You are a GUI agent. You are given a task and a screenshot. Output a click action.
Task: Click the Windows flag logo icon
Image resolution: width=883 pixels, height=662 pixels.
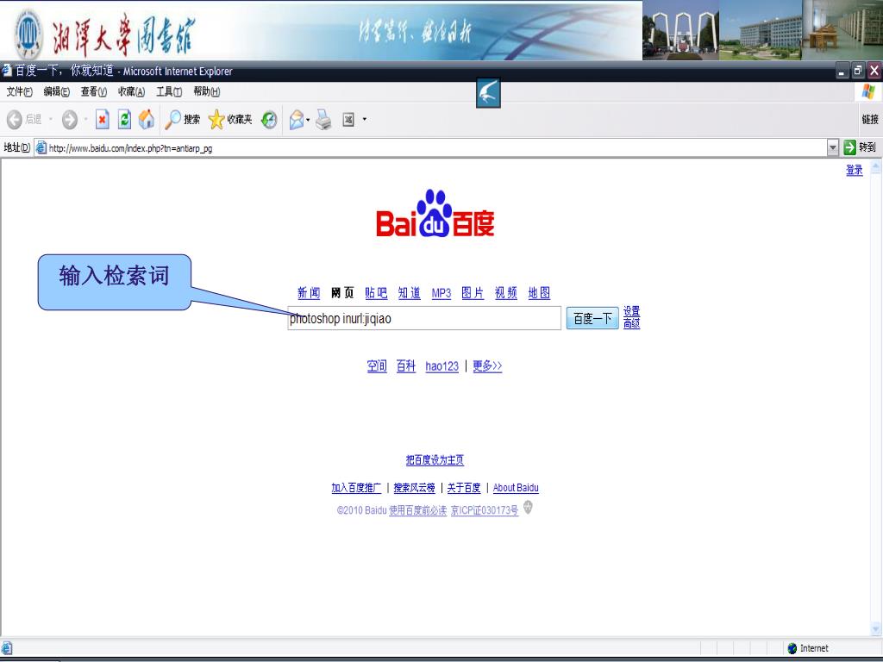point(868,91)
